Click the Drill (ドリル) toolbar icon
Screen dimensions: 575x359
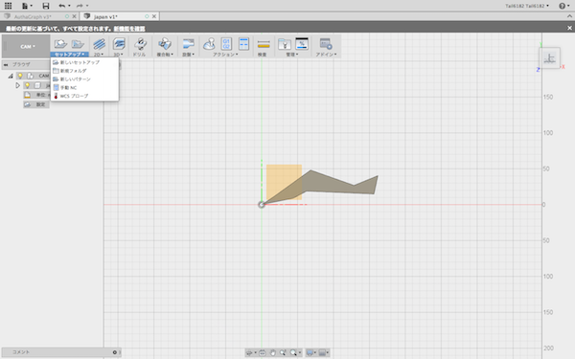coord(140,44)
